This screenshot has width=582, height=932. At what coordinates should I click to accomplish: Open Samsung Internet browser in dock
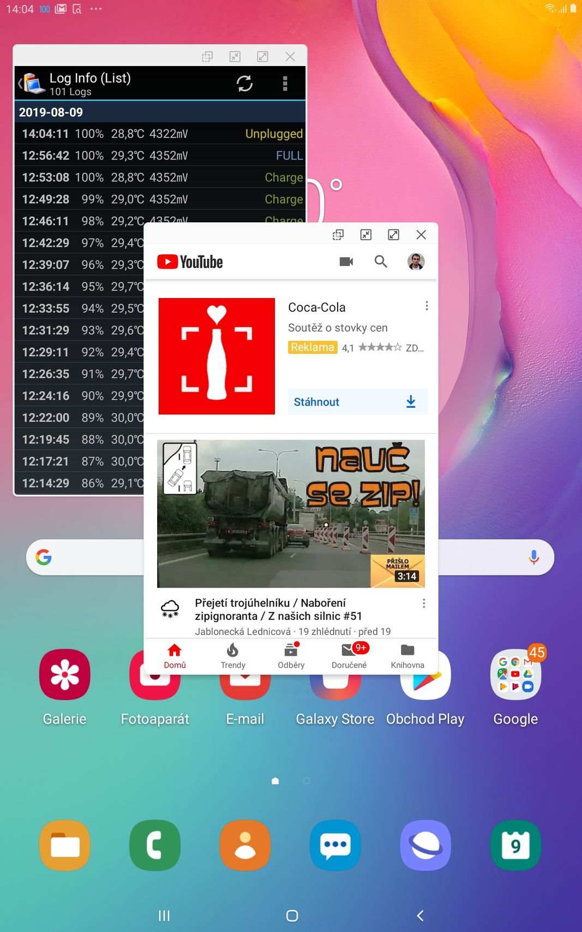(425, 845)
